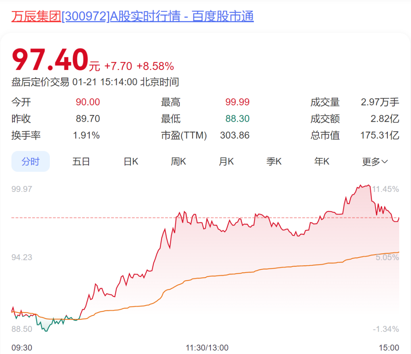This screenshot has width=411, height=354.
Task: Switch to the 五日 chart tab
Action: click(x=81, y=161)
